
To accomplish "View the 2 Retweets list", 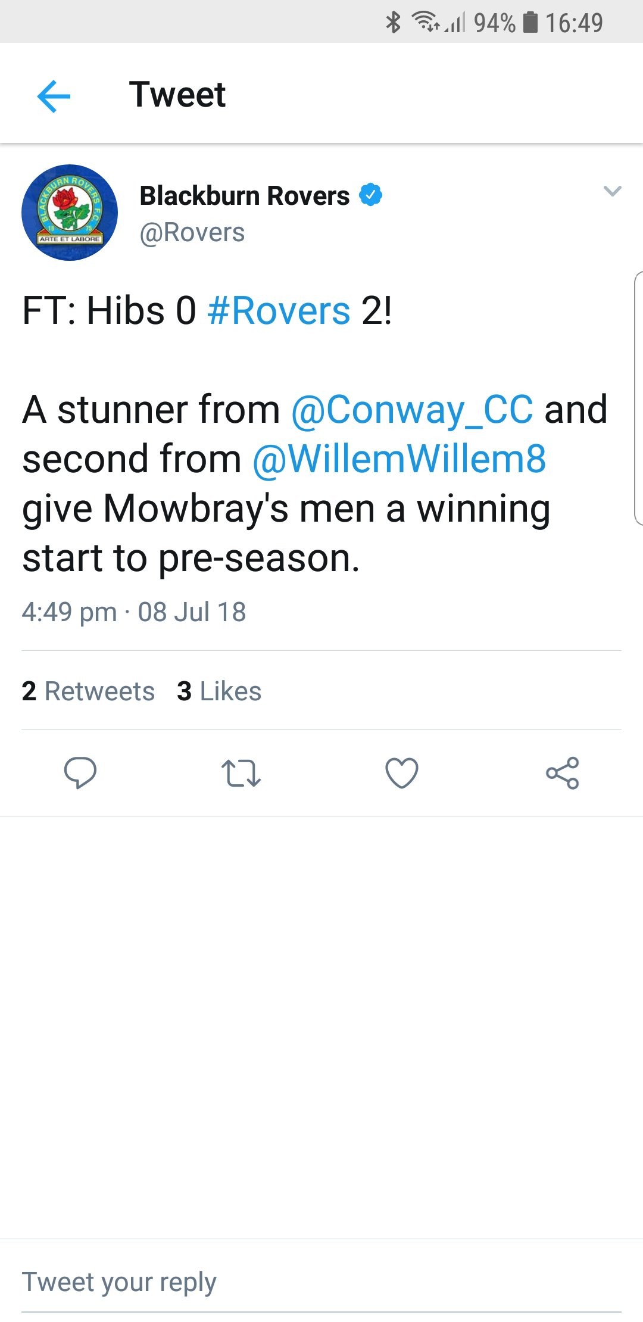I will click(x=88, y=691).
